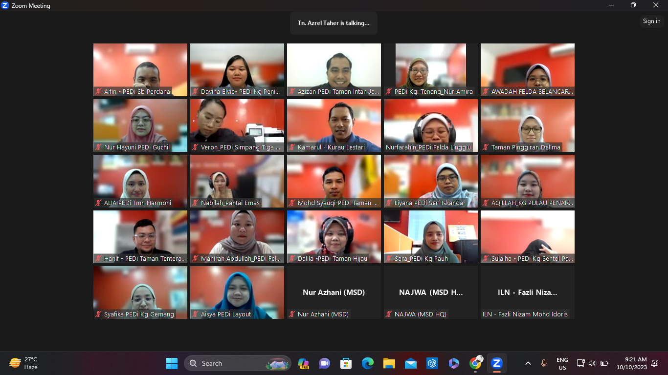Click the speaker volume tray icon

pyautogui.click(x=592, y=363)
